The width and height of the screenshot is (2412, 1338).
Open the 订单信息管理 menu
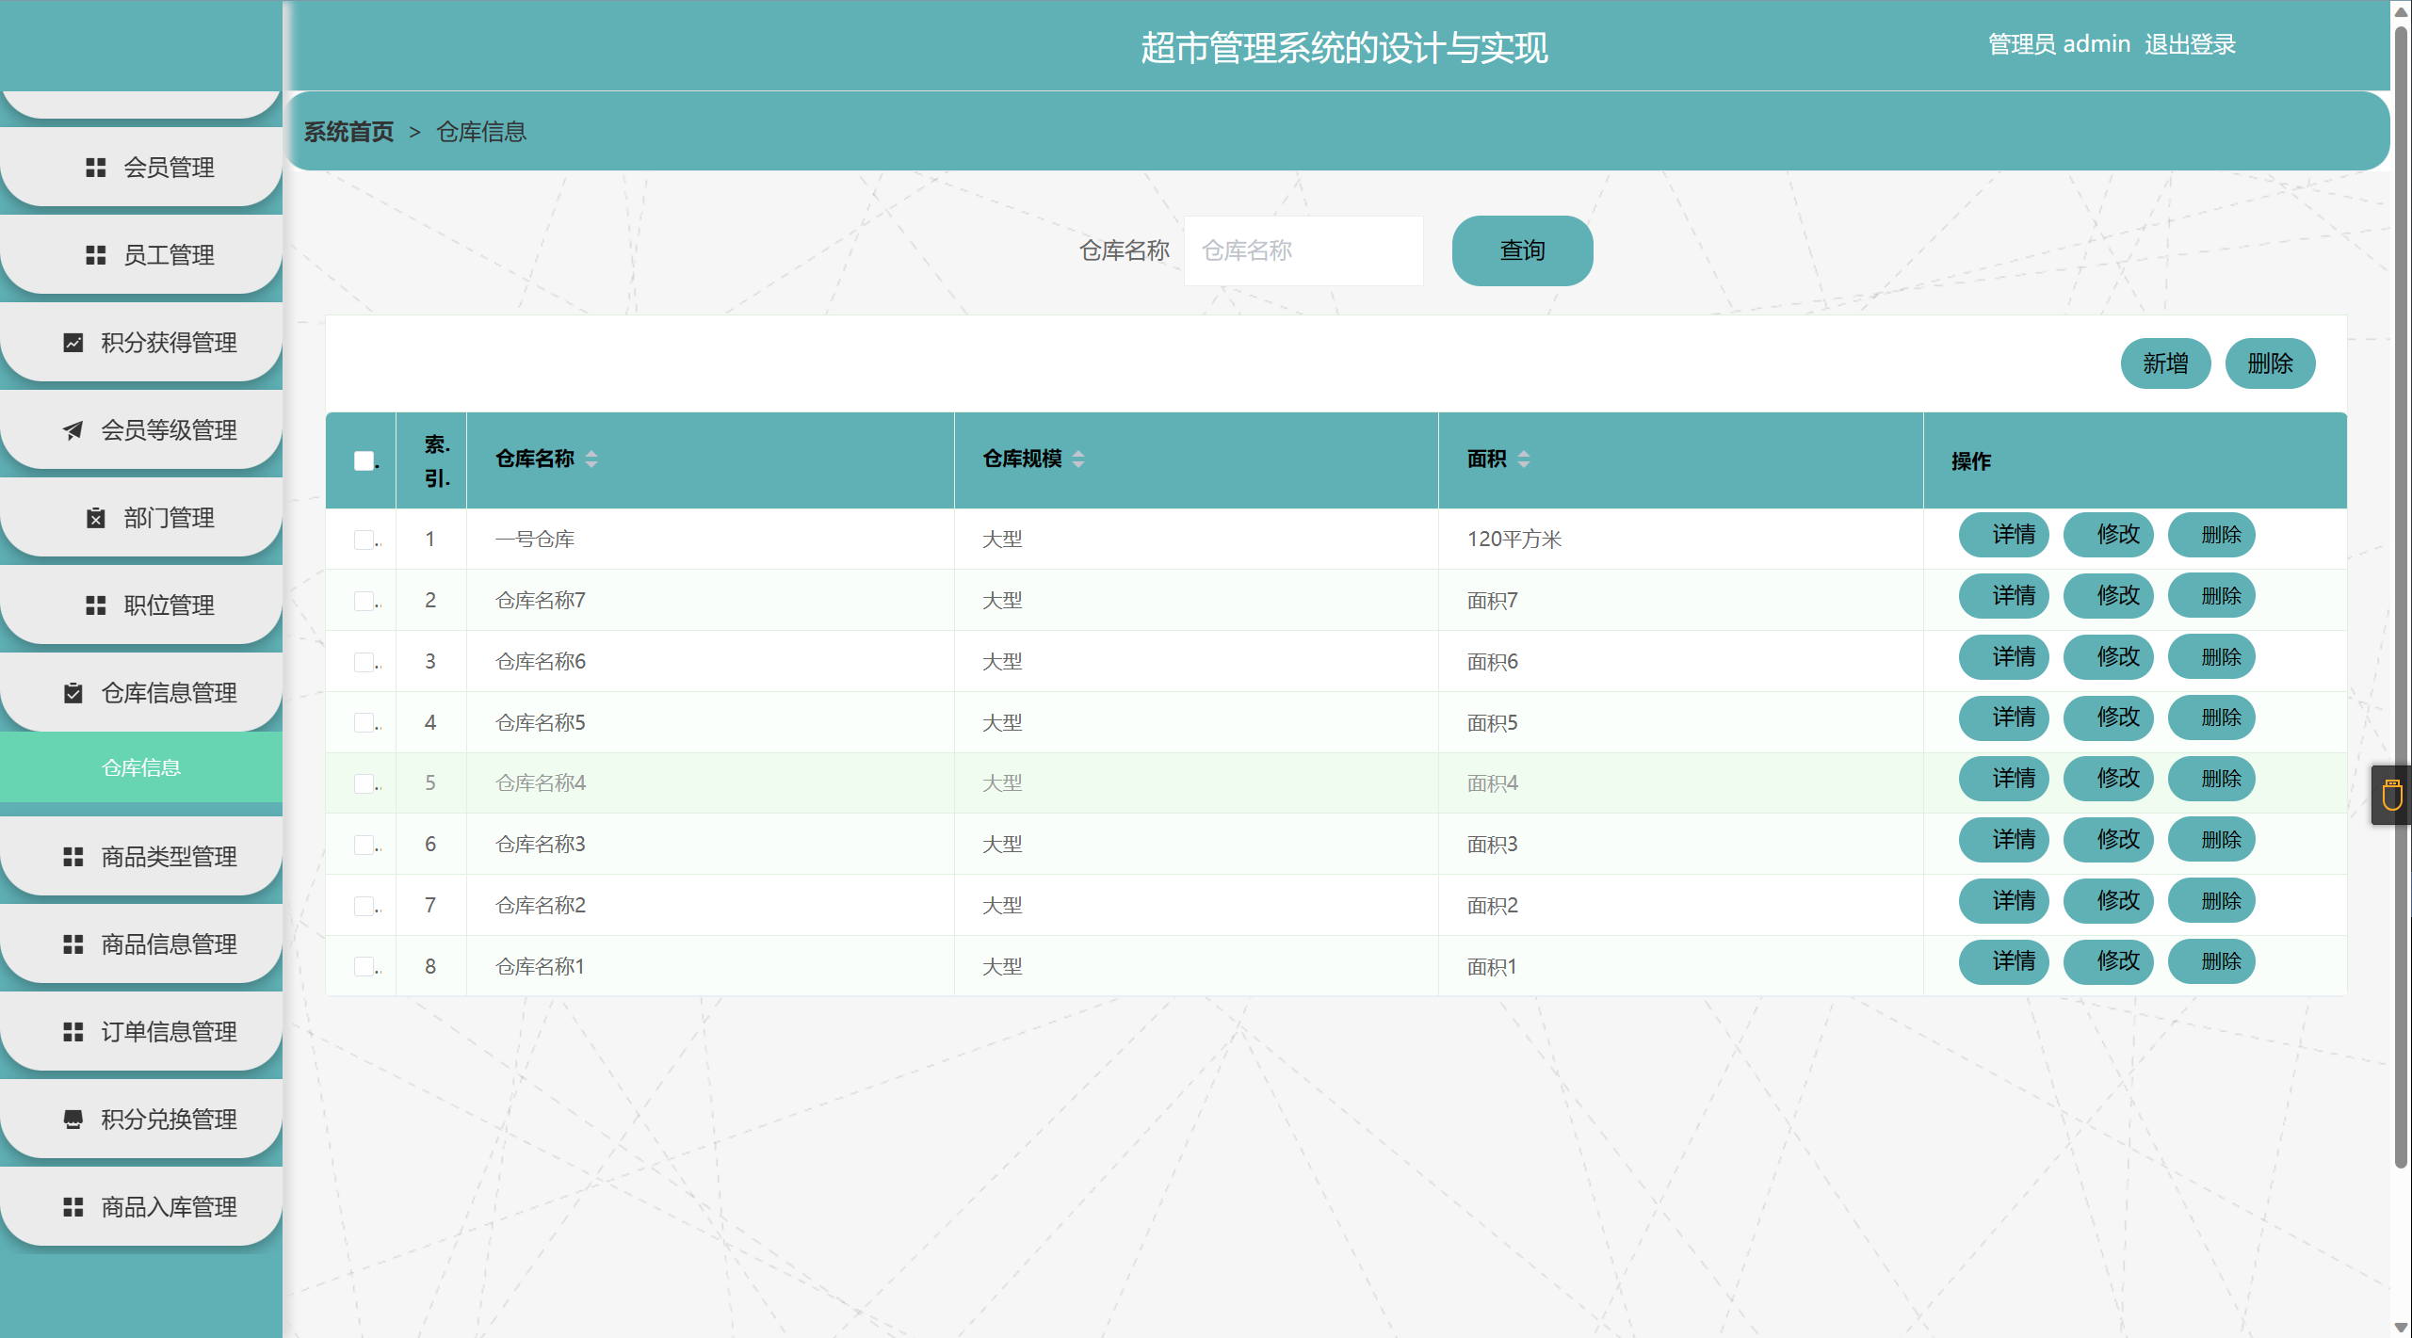pyautogui.click(x=141, y=1031)
